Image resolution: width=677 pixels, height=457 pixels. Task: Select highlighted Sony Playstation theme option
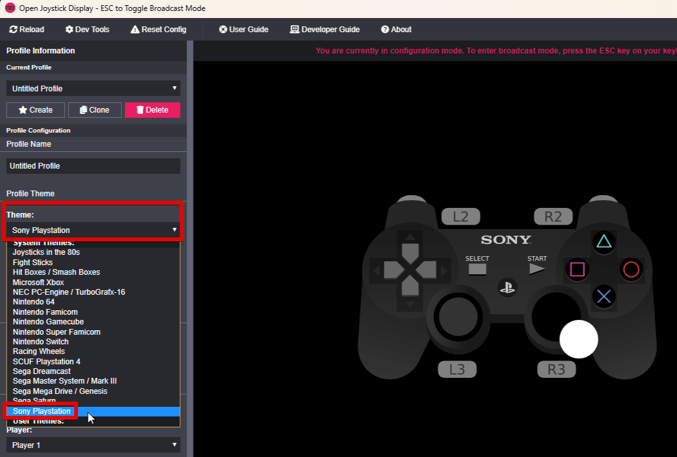(x=93, y=411)
